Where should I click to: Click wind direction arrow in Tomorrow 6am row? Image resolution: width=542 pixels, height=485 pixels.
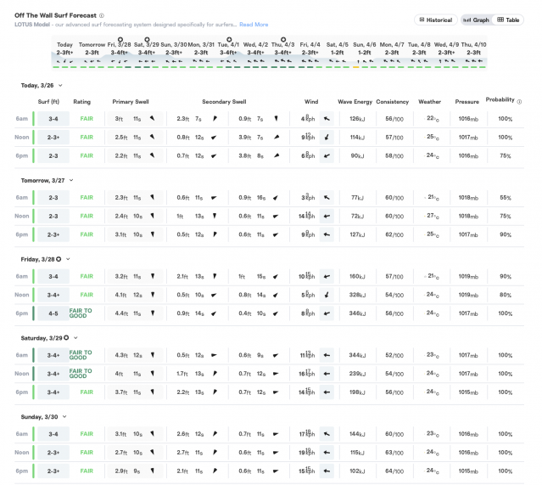point(327,198)
